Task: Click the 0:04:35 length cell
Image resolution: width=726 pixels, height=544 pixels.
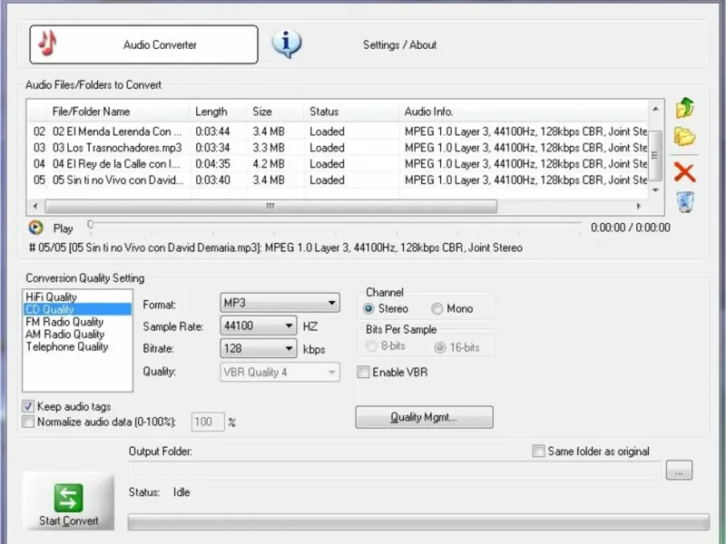Action: click(x=212, y=164)
